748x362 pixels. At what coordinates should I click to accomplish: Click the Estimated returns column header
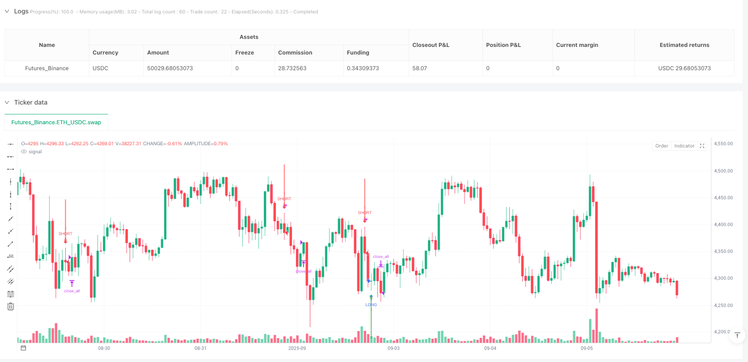click(x=684, y=45)
